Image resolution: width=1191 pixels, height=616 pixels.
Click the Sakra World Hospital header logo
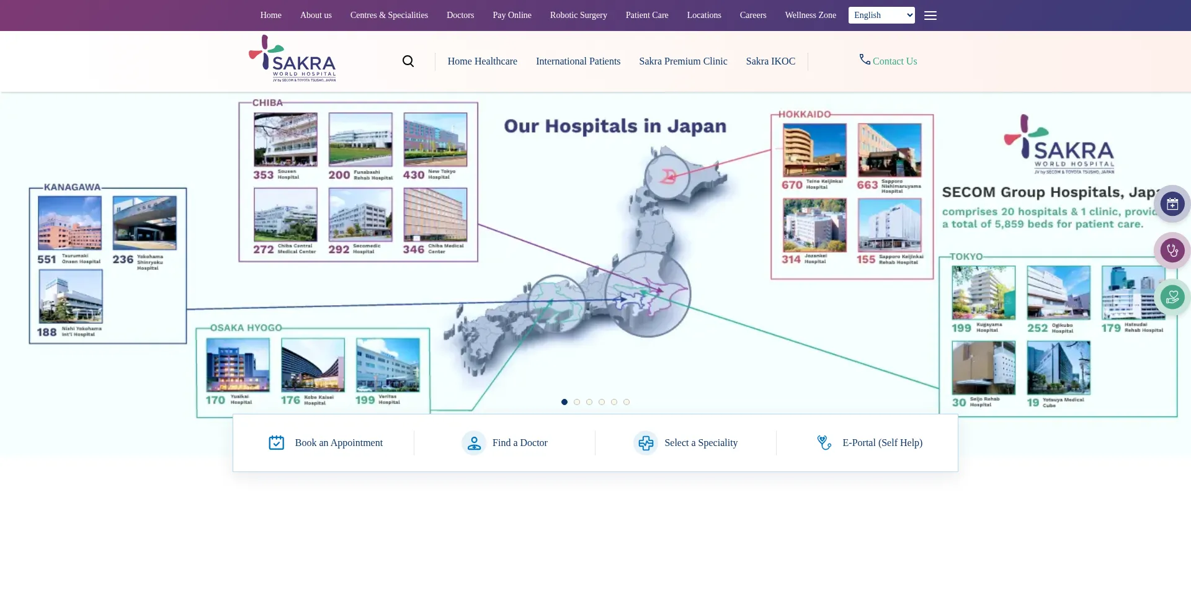292,59
